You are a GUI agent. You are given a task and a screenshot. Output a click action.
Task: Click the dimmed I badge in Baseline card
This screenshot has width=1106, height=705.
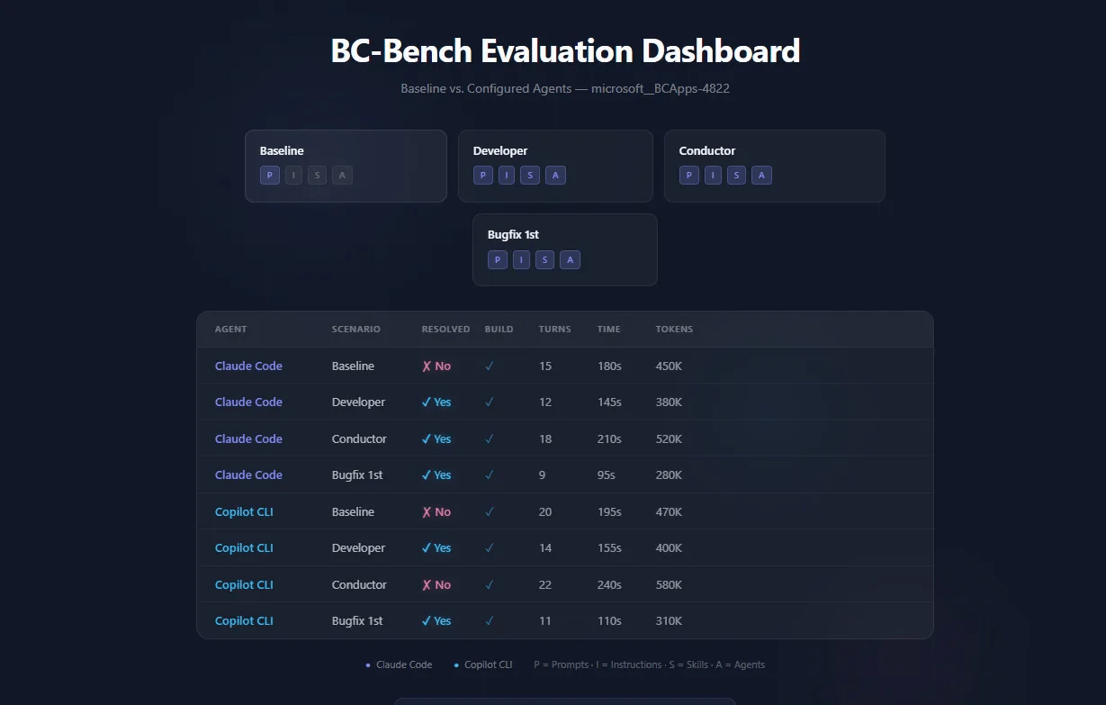coord(294,176)
